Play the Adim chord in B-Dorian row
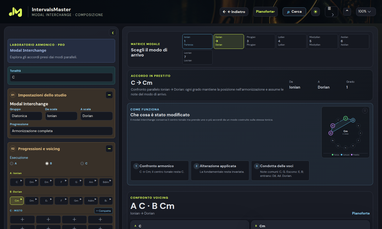 91,201
